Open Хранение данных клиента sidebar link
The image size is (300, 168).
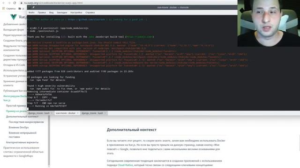click(15, 83)
